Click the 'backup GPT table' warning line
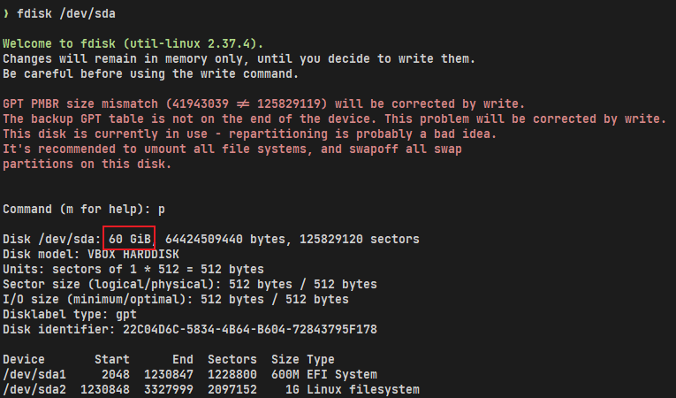The width and height of the screenshot is (676, 398). (x=334, y=119)
